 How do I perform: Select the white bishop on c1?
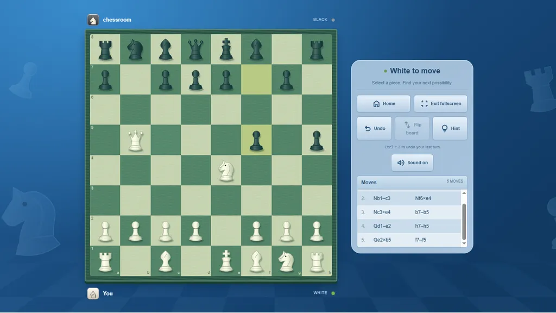[166, 261]
